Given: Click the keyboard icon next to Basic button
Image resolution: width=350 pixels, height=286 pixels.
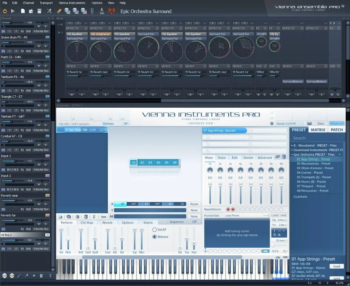Looking at the screenshot, I should pos(309,124).
